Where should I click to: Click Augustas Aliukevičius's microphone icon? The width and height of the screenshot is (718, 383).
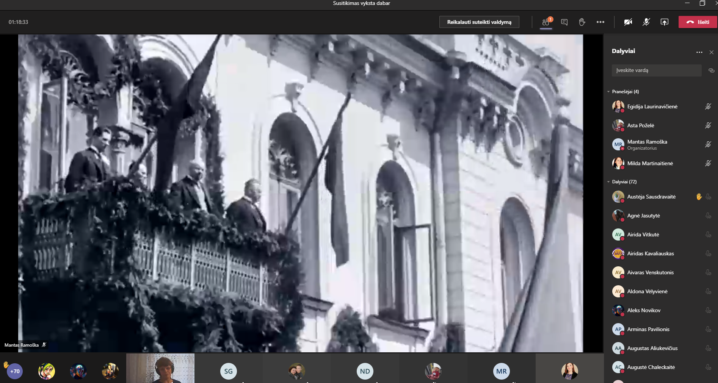click(708, 348)
